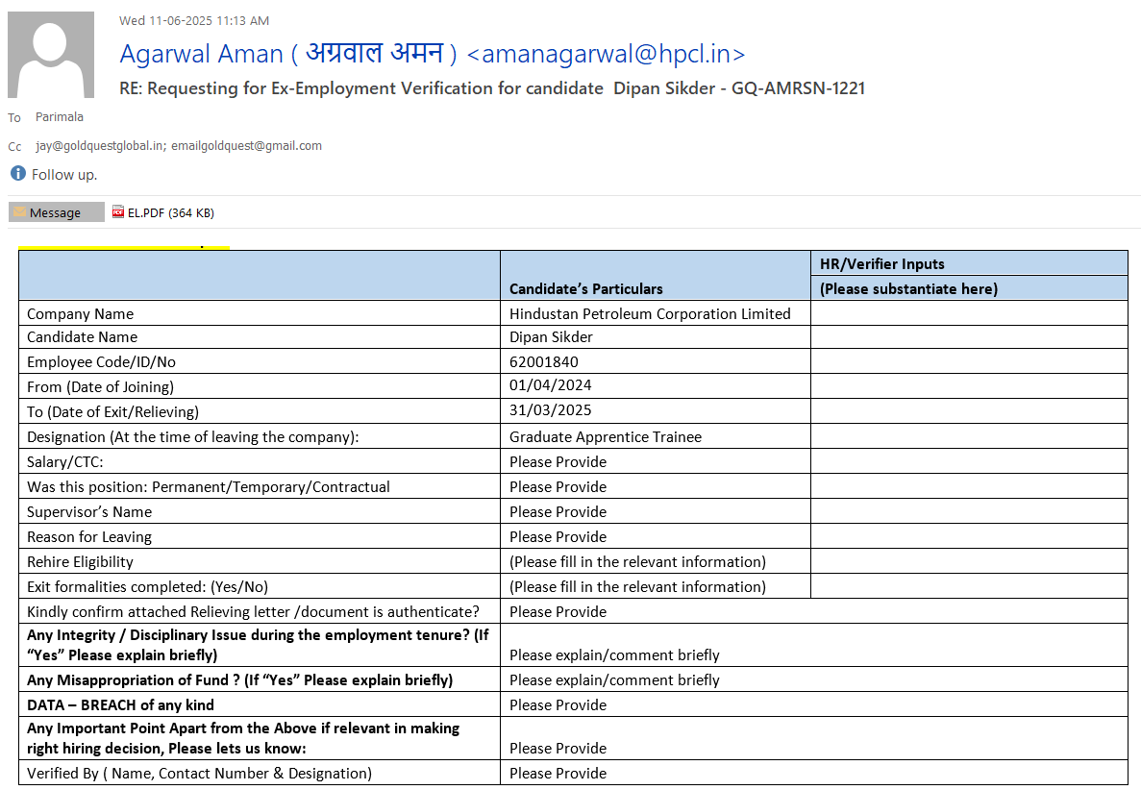Click the PDF icon of EL.PDF attachment
Screen dimensions: 1141x790
118,212
